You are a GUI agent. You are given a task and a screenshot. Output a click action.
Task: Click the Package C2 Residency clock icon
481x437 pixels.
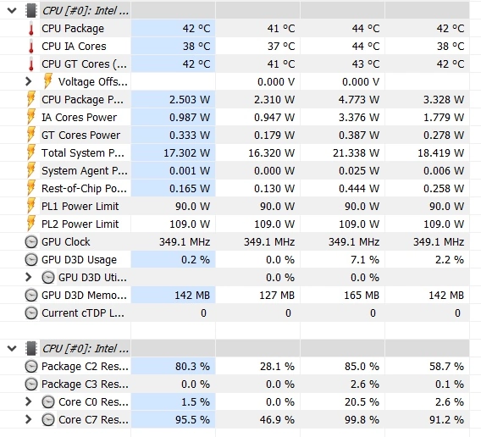[x=31, y=367]
